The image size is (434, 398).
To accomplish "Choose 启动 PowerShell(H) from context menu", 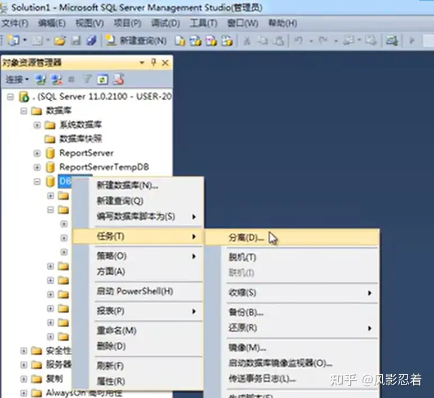I will coord(138,291).
